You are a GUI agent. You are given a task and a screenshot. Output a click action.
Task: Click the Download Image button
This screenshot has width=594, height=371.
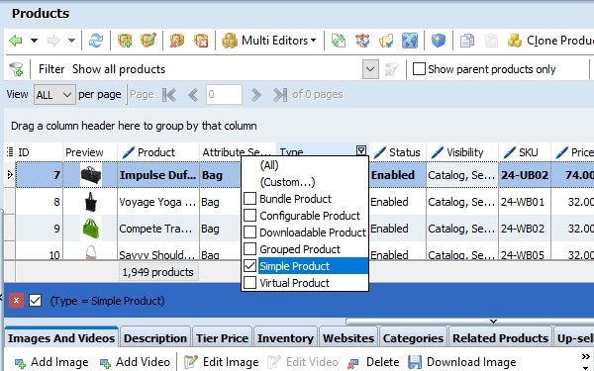(461, 362)
